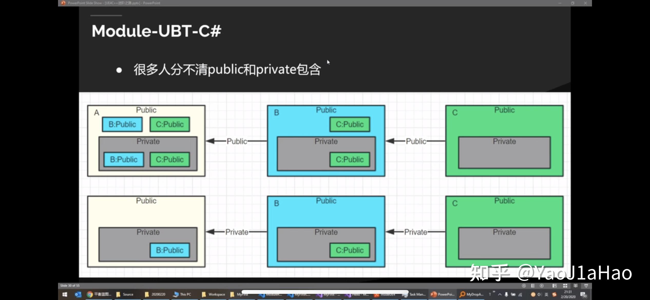The width and height of the screenshot is (650, 300).
Task: Open the slideshow options menu at far right
Action: 586,285
